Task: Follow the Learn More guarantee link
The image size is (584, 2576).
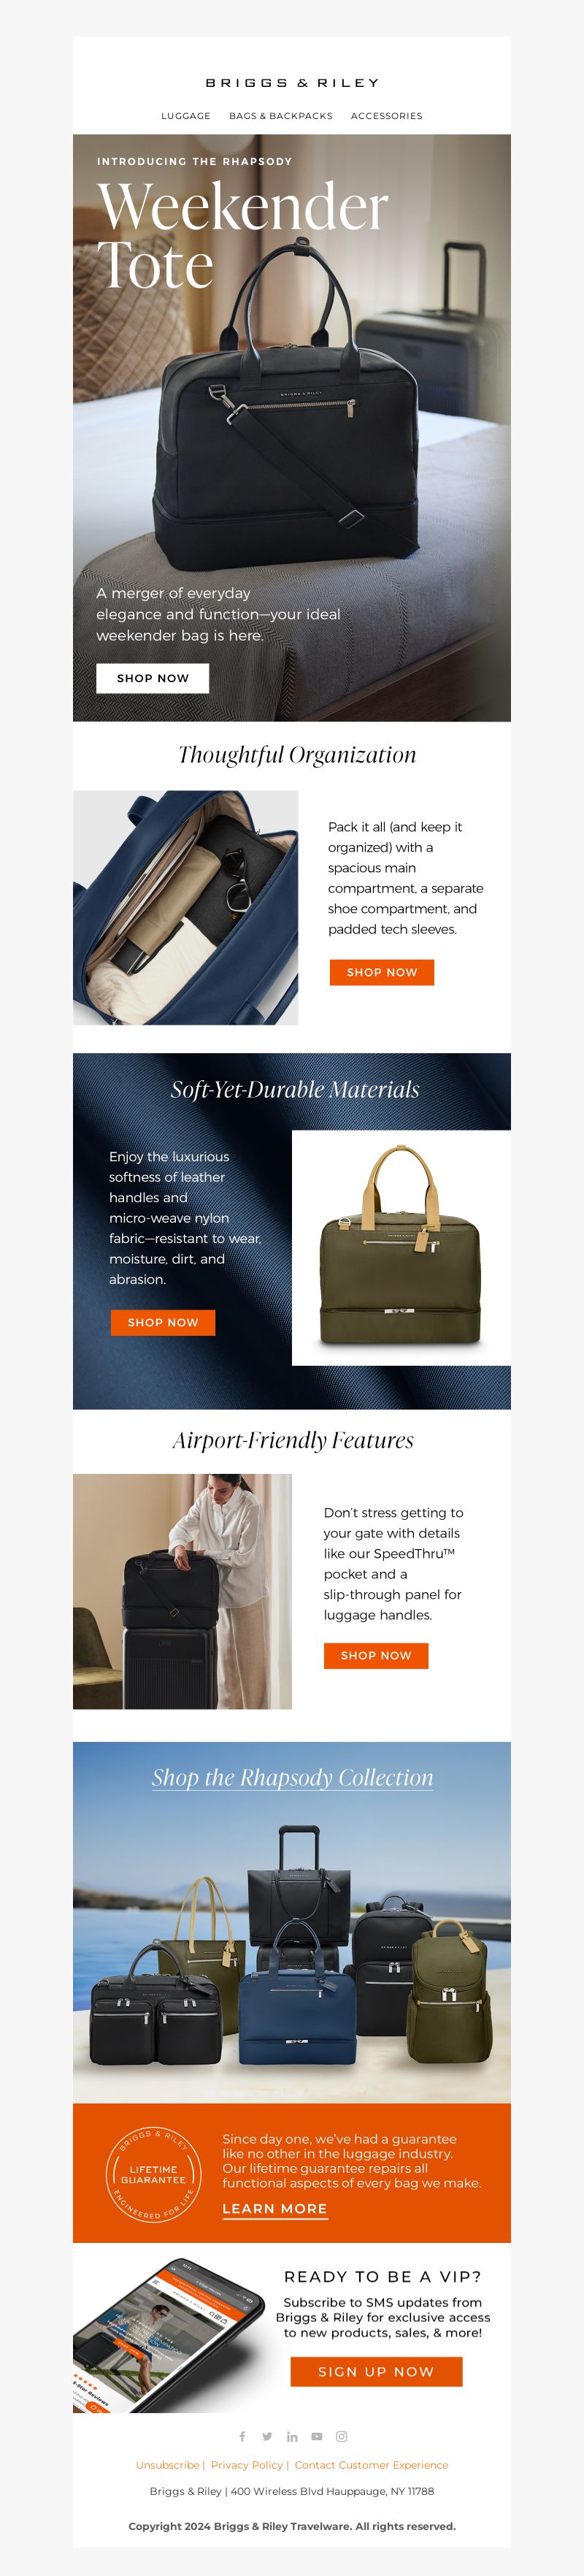Action: (275, 2208)
